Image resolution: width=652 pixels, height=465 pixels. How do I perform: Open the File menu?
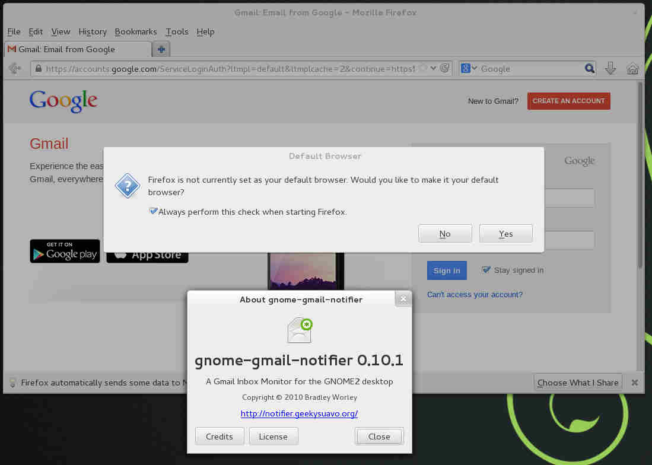click(14, 31)
